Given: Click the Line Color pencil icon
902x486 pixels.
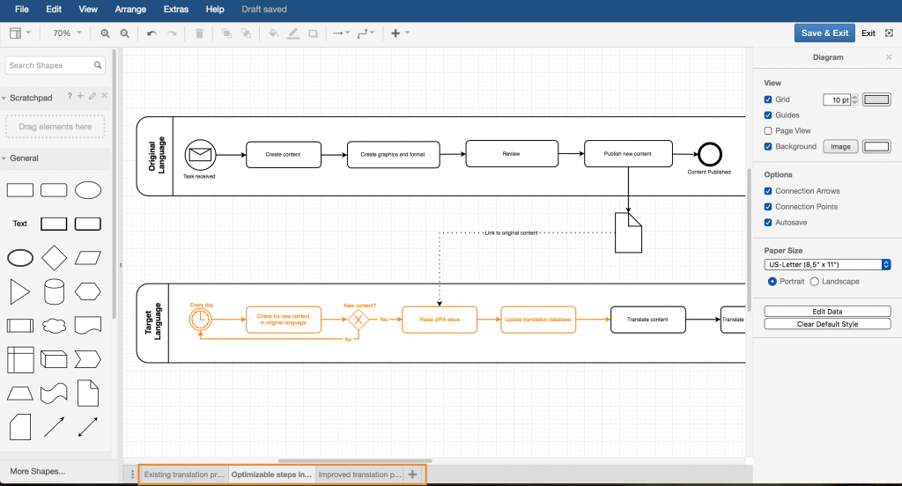Looking at the screenshot, I should tap(293, 33).
